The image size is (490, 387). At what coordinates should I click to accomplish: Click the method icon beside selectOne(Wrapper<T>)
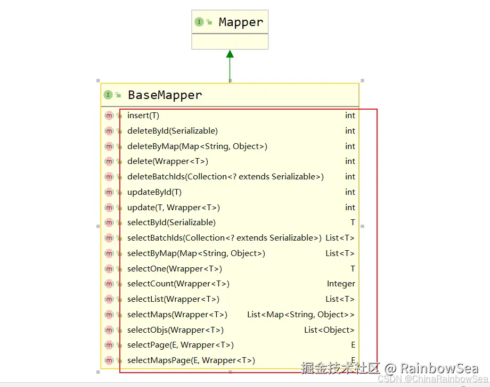[109, 269]
